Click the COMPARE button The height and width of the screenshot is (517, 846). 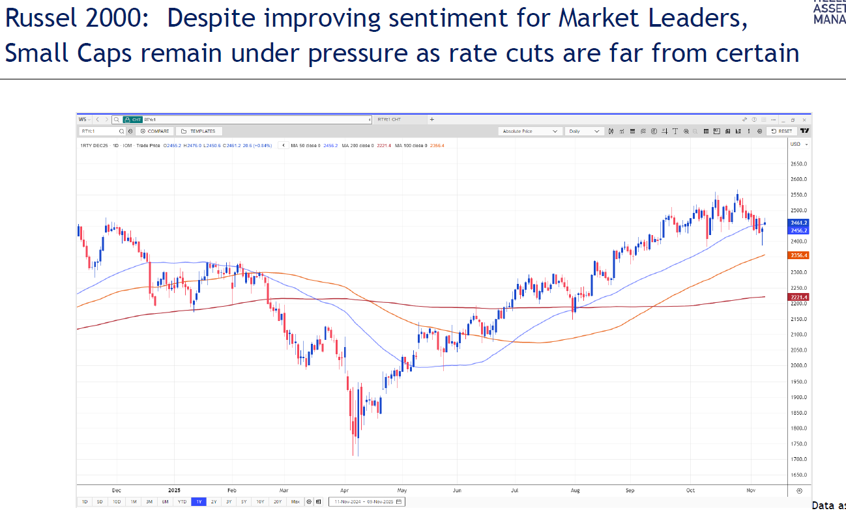pyautogui.click(x=154, y=131)
